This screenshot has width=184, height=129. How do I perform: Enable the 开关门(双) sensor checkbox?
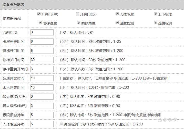click(77, 14)
